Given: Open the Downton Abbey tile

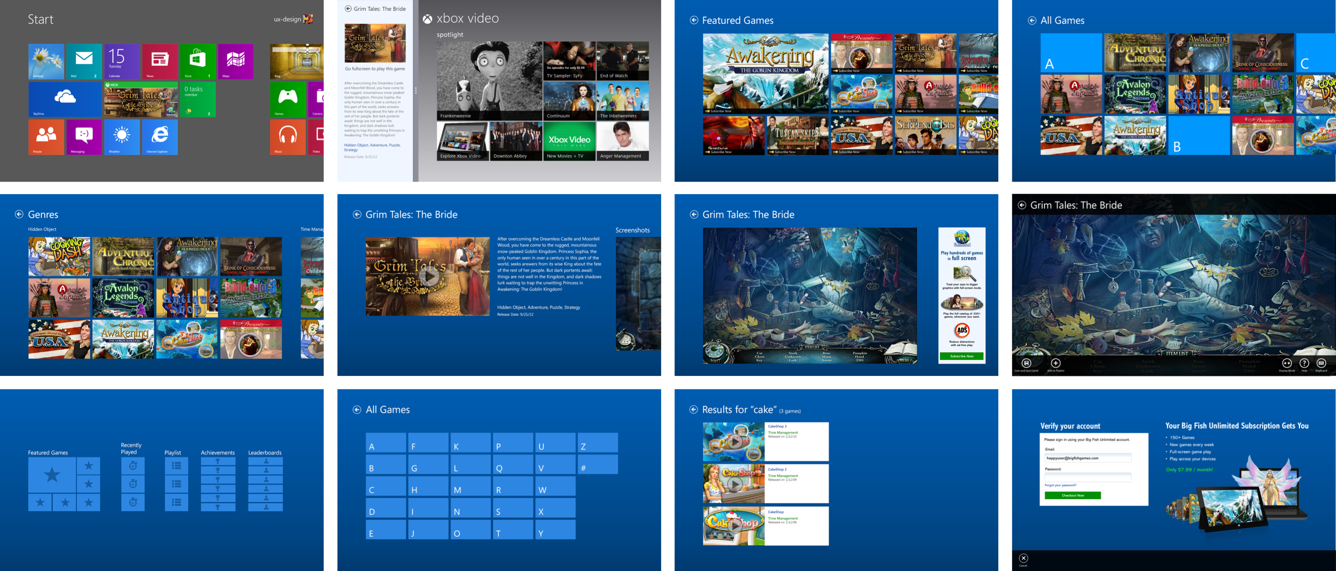Looking at the screenshot, I should tap(516, 141).
